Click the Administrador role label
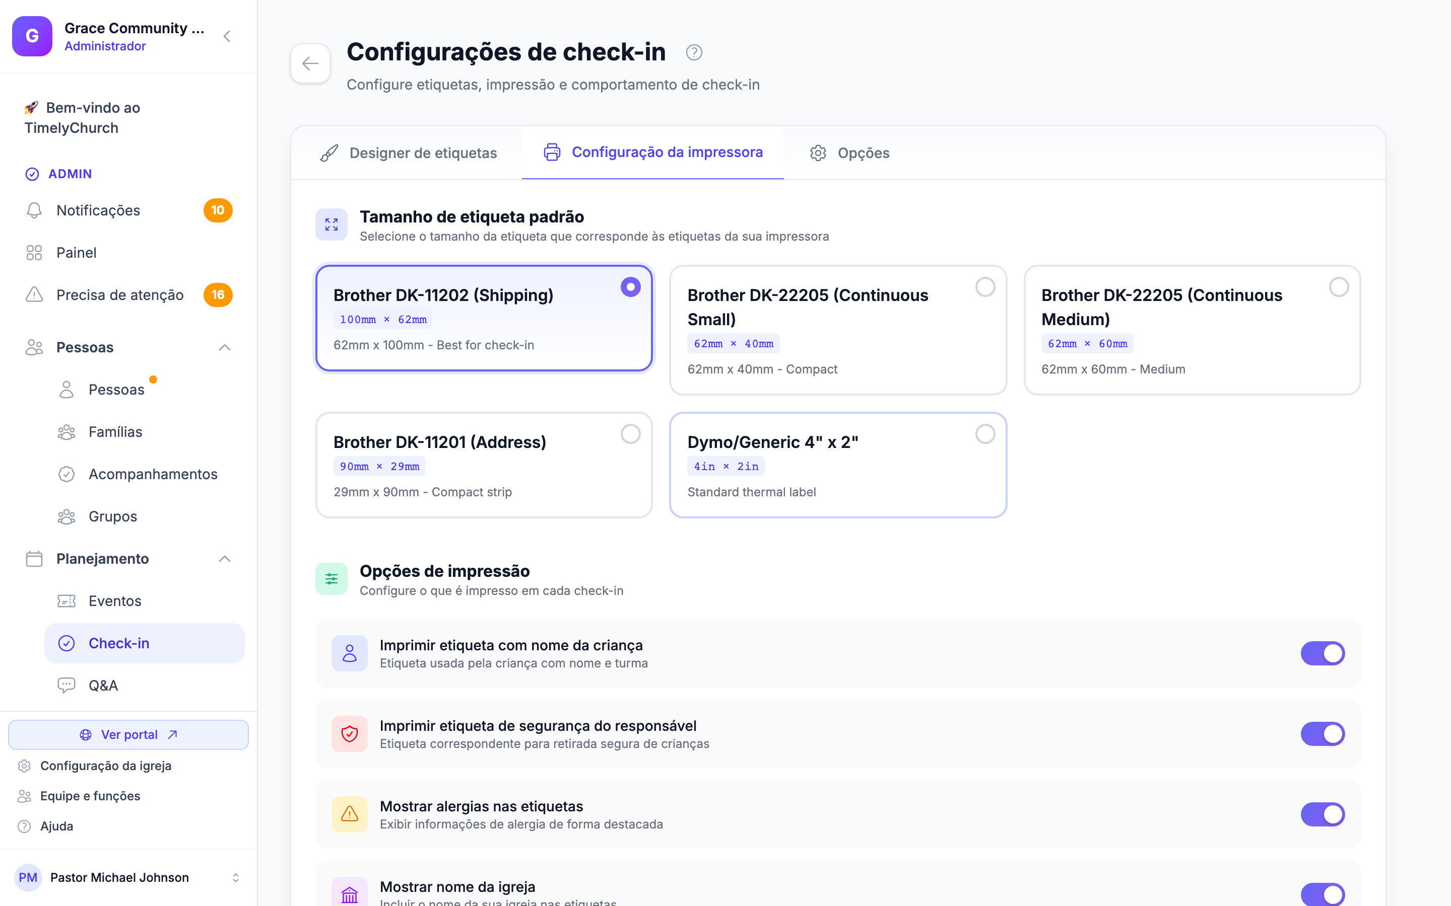 point(105,46)
